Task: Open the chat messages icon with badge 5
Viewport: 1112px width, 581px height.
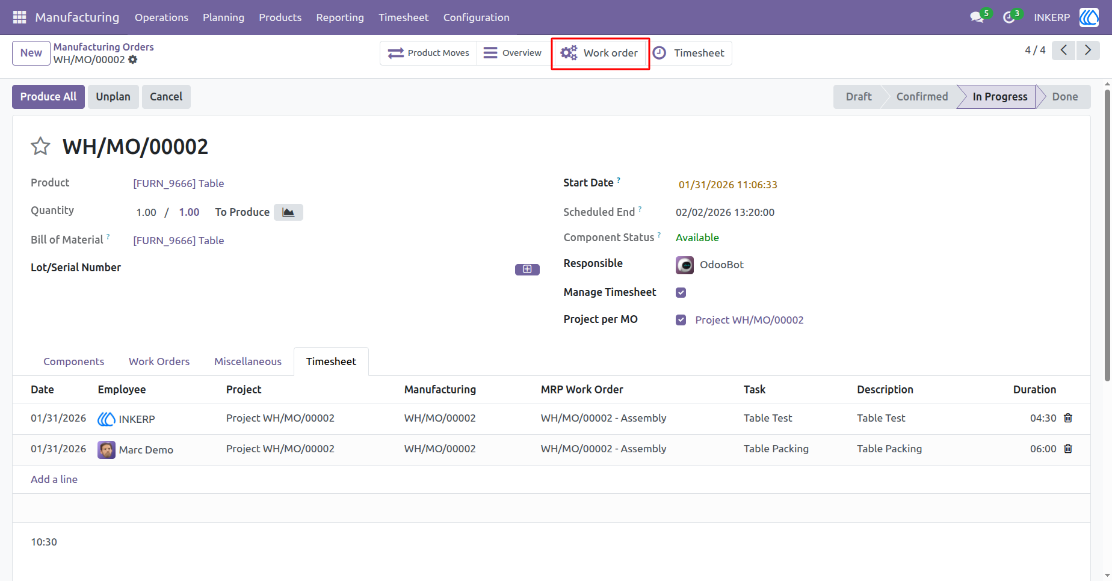Action: [x=977, y=17]
